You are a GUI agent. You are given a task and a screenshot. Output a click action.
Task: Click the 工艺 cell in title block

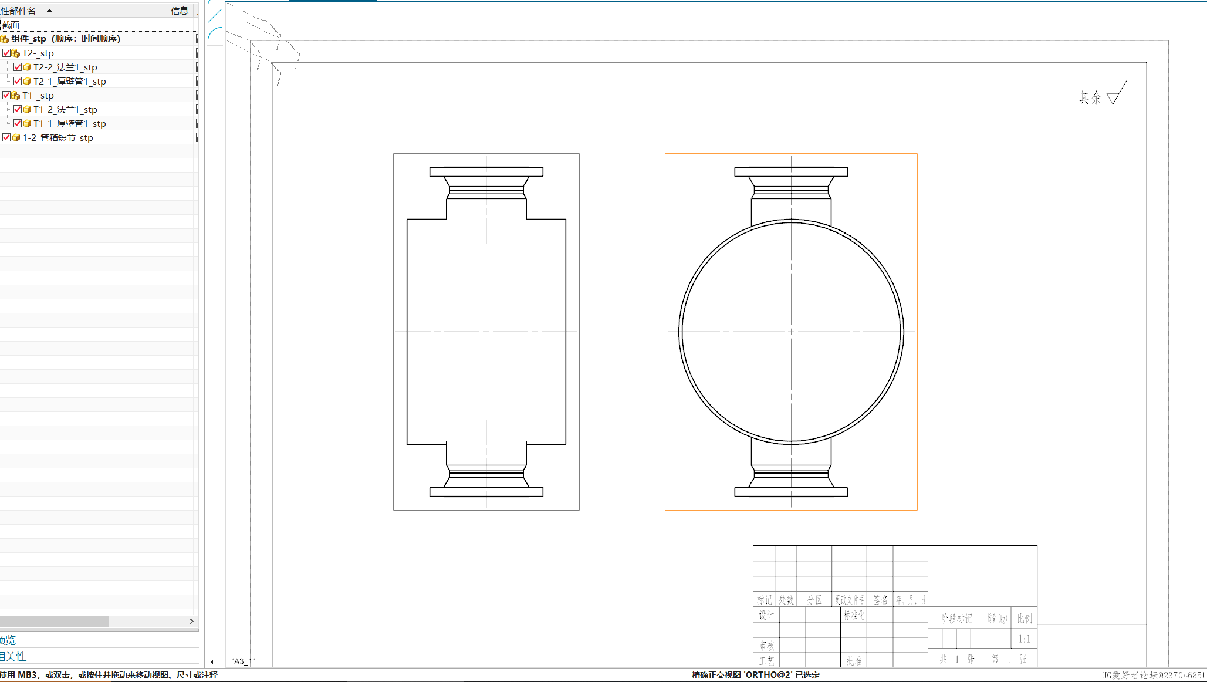766,661
